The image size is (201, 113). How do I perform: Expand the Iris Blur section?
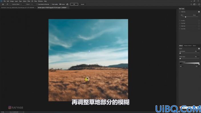[180, 21]
